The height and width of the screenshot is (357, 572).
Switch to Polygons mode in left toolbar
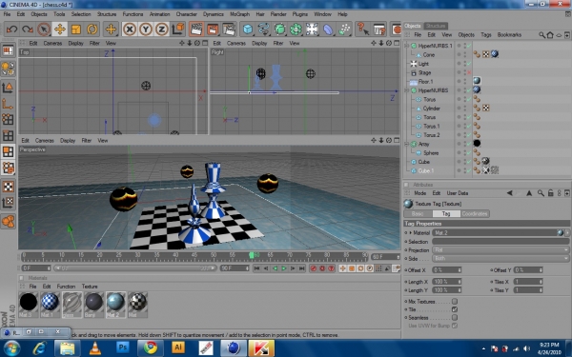pyautogui.click(x=8, y=151)
